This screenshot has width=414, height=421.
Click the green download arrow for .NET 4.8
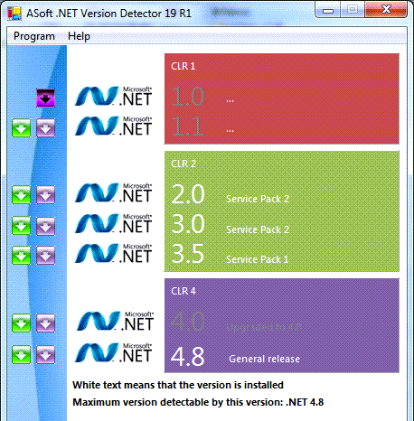coord(21,354)
